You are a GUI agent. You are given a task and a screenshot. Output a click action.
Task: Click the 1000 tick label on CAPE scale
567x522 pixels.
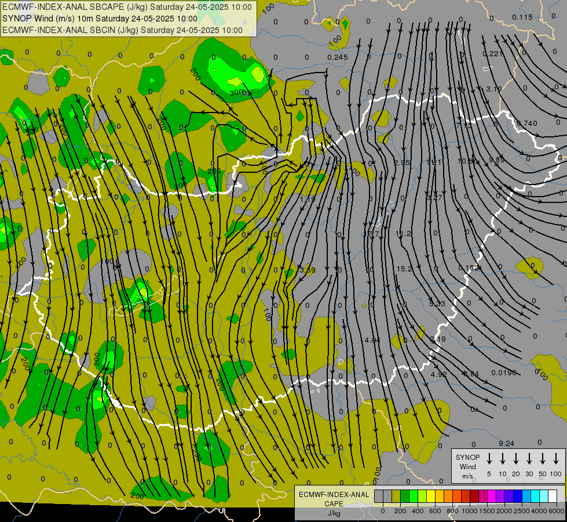469,511
